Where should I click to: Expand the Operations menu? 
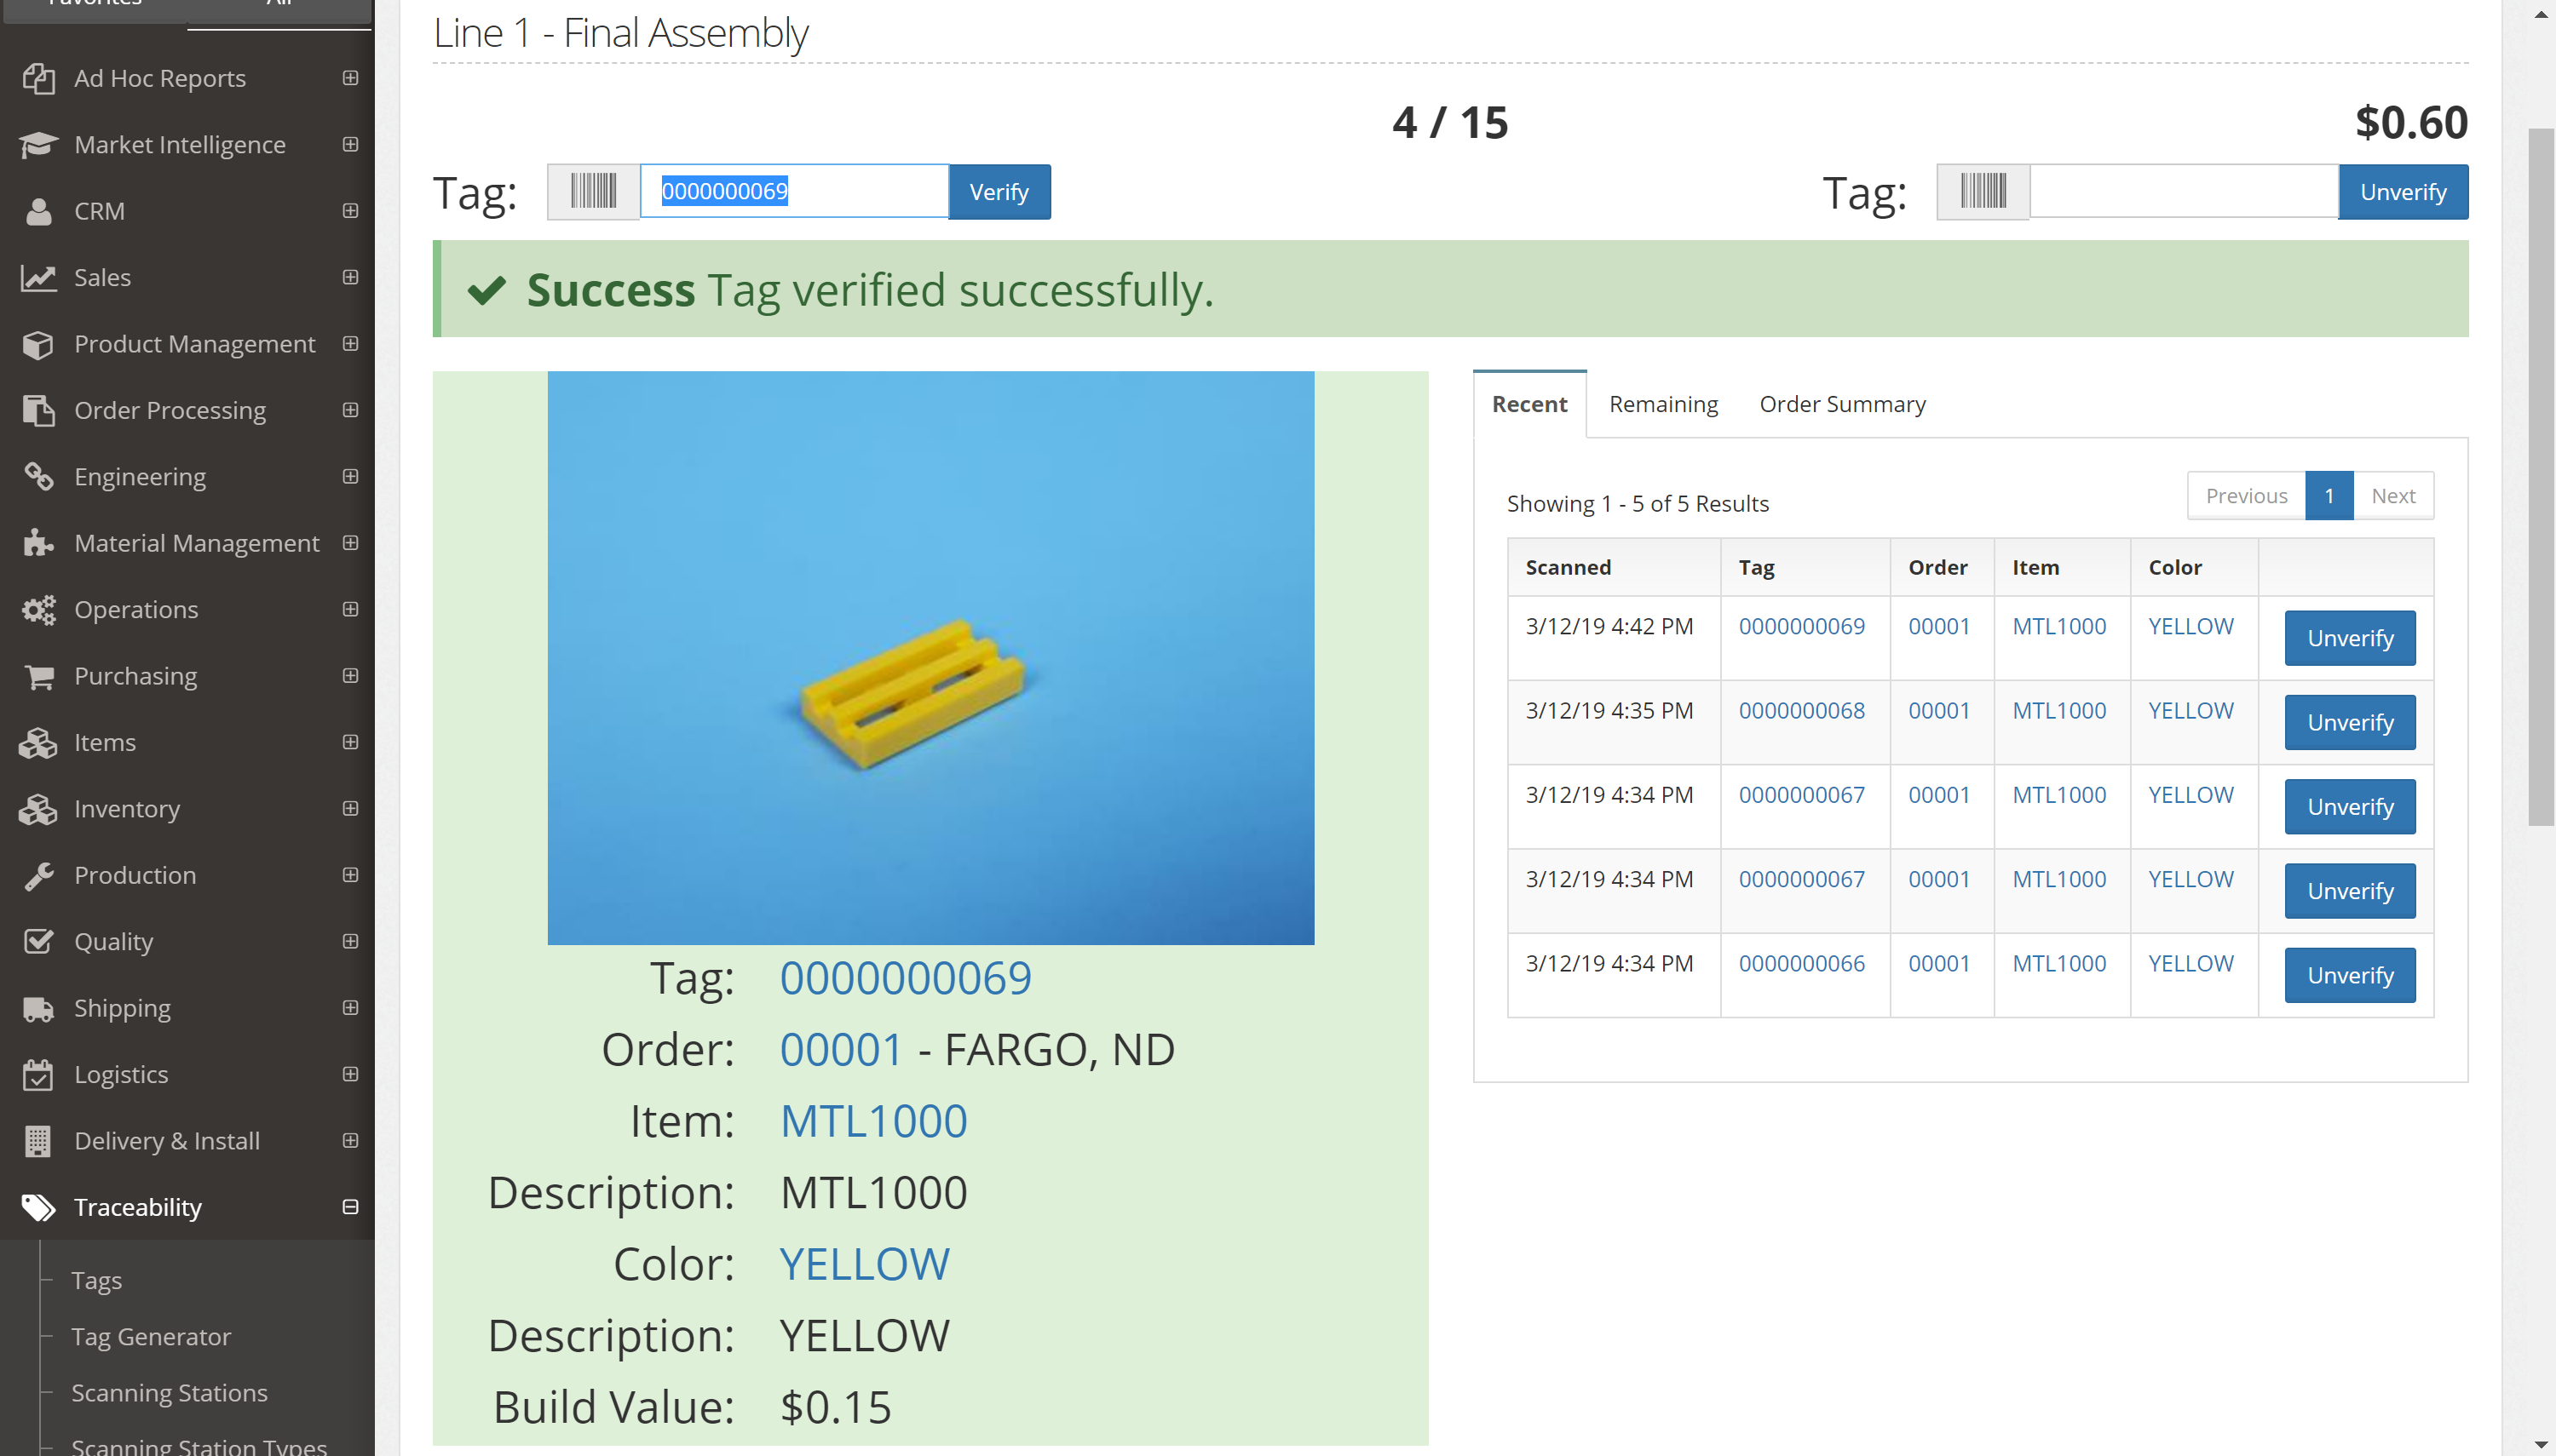[x=350, y=609]
